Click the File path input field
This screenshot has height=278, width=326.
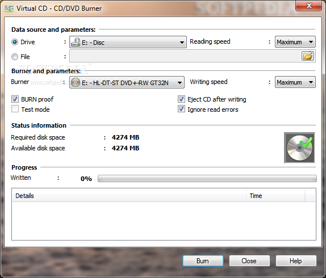pos(185,56)
